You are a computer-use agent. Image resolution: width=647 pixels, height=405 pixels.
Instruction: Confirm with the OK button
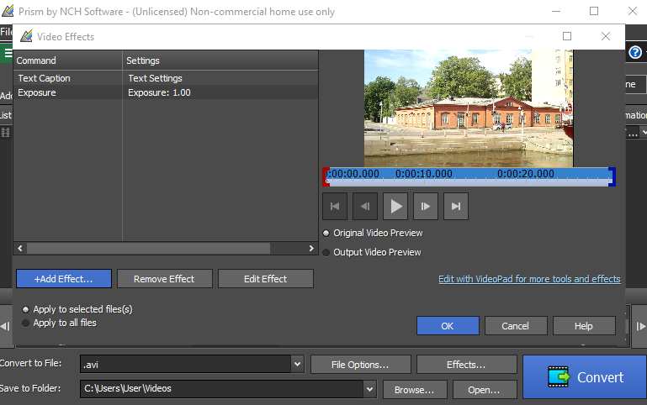click(x=448, y=326)
